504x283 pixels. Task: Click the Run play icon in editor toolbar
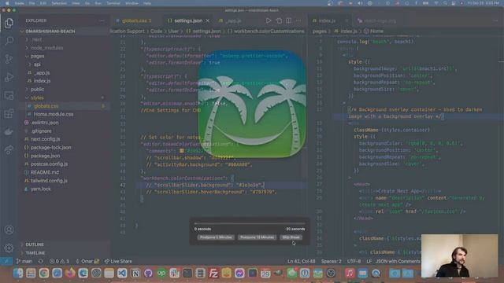click(x=269, y=20)
